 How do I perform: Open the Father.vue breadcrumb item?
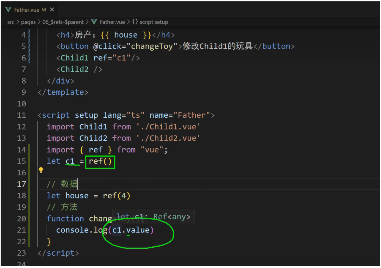112,22
